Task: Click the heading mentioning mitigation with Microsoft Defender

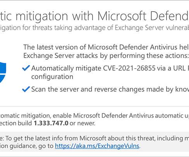Action: click(x=94, y=16)
